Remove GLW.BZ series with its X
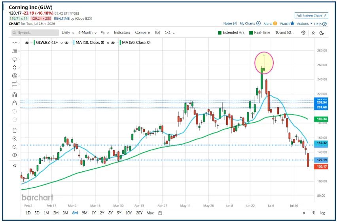 coord(61,43)
